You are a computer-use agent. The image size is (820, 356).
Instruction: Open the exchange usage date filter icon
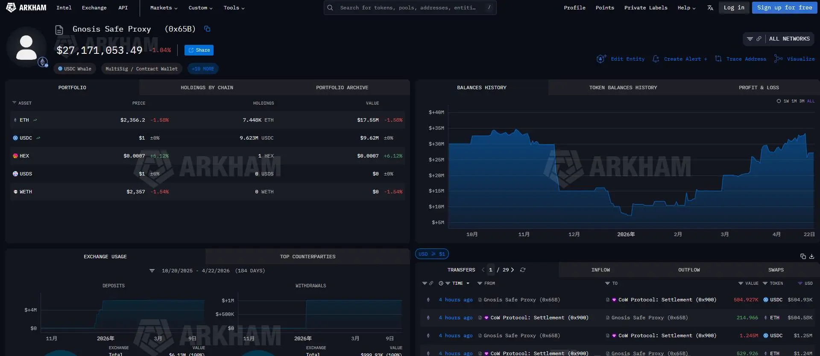(152, 271)
